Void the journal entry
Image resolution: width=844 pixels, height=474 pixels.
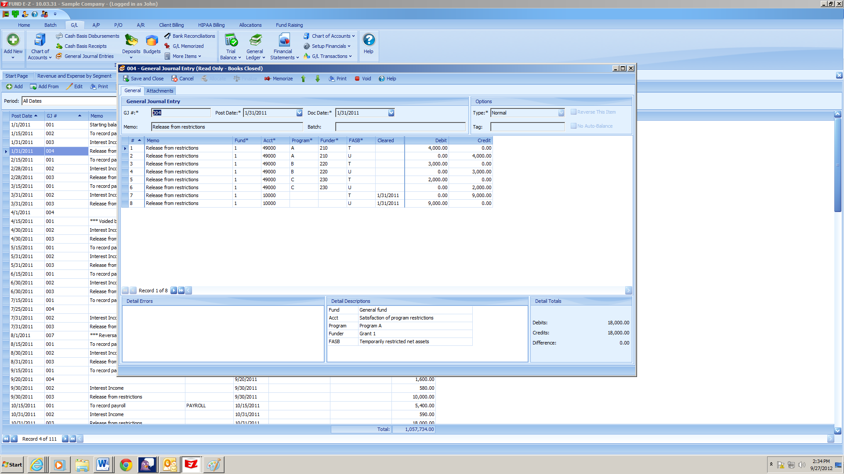(x=363, y=79)
